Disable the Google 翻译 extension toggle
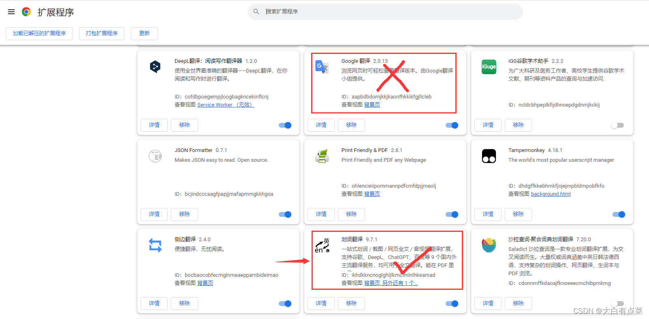The image size is (649, 319). [x=452, y=125]
